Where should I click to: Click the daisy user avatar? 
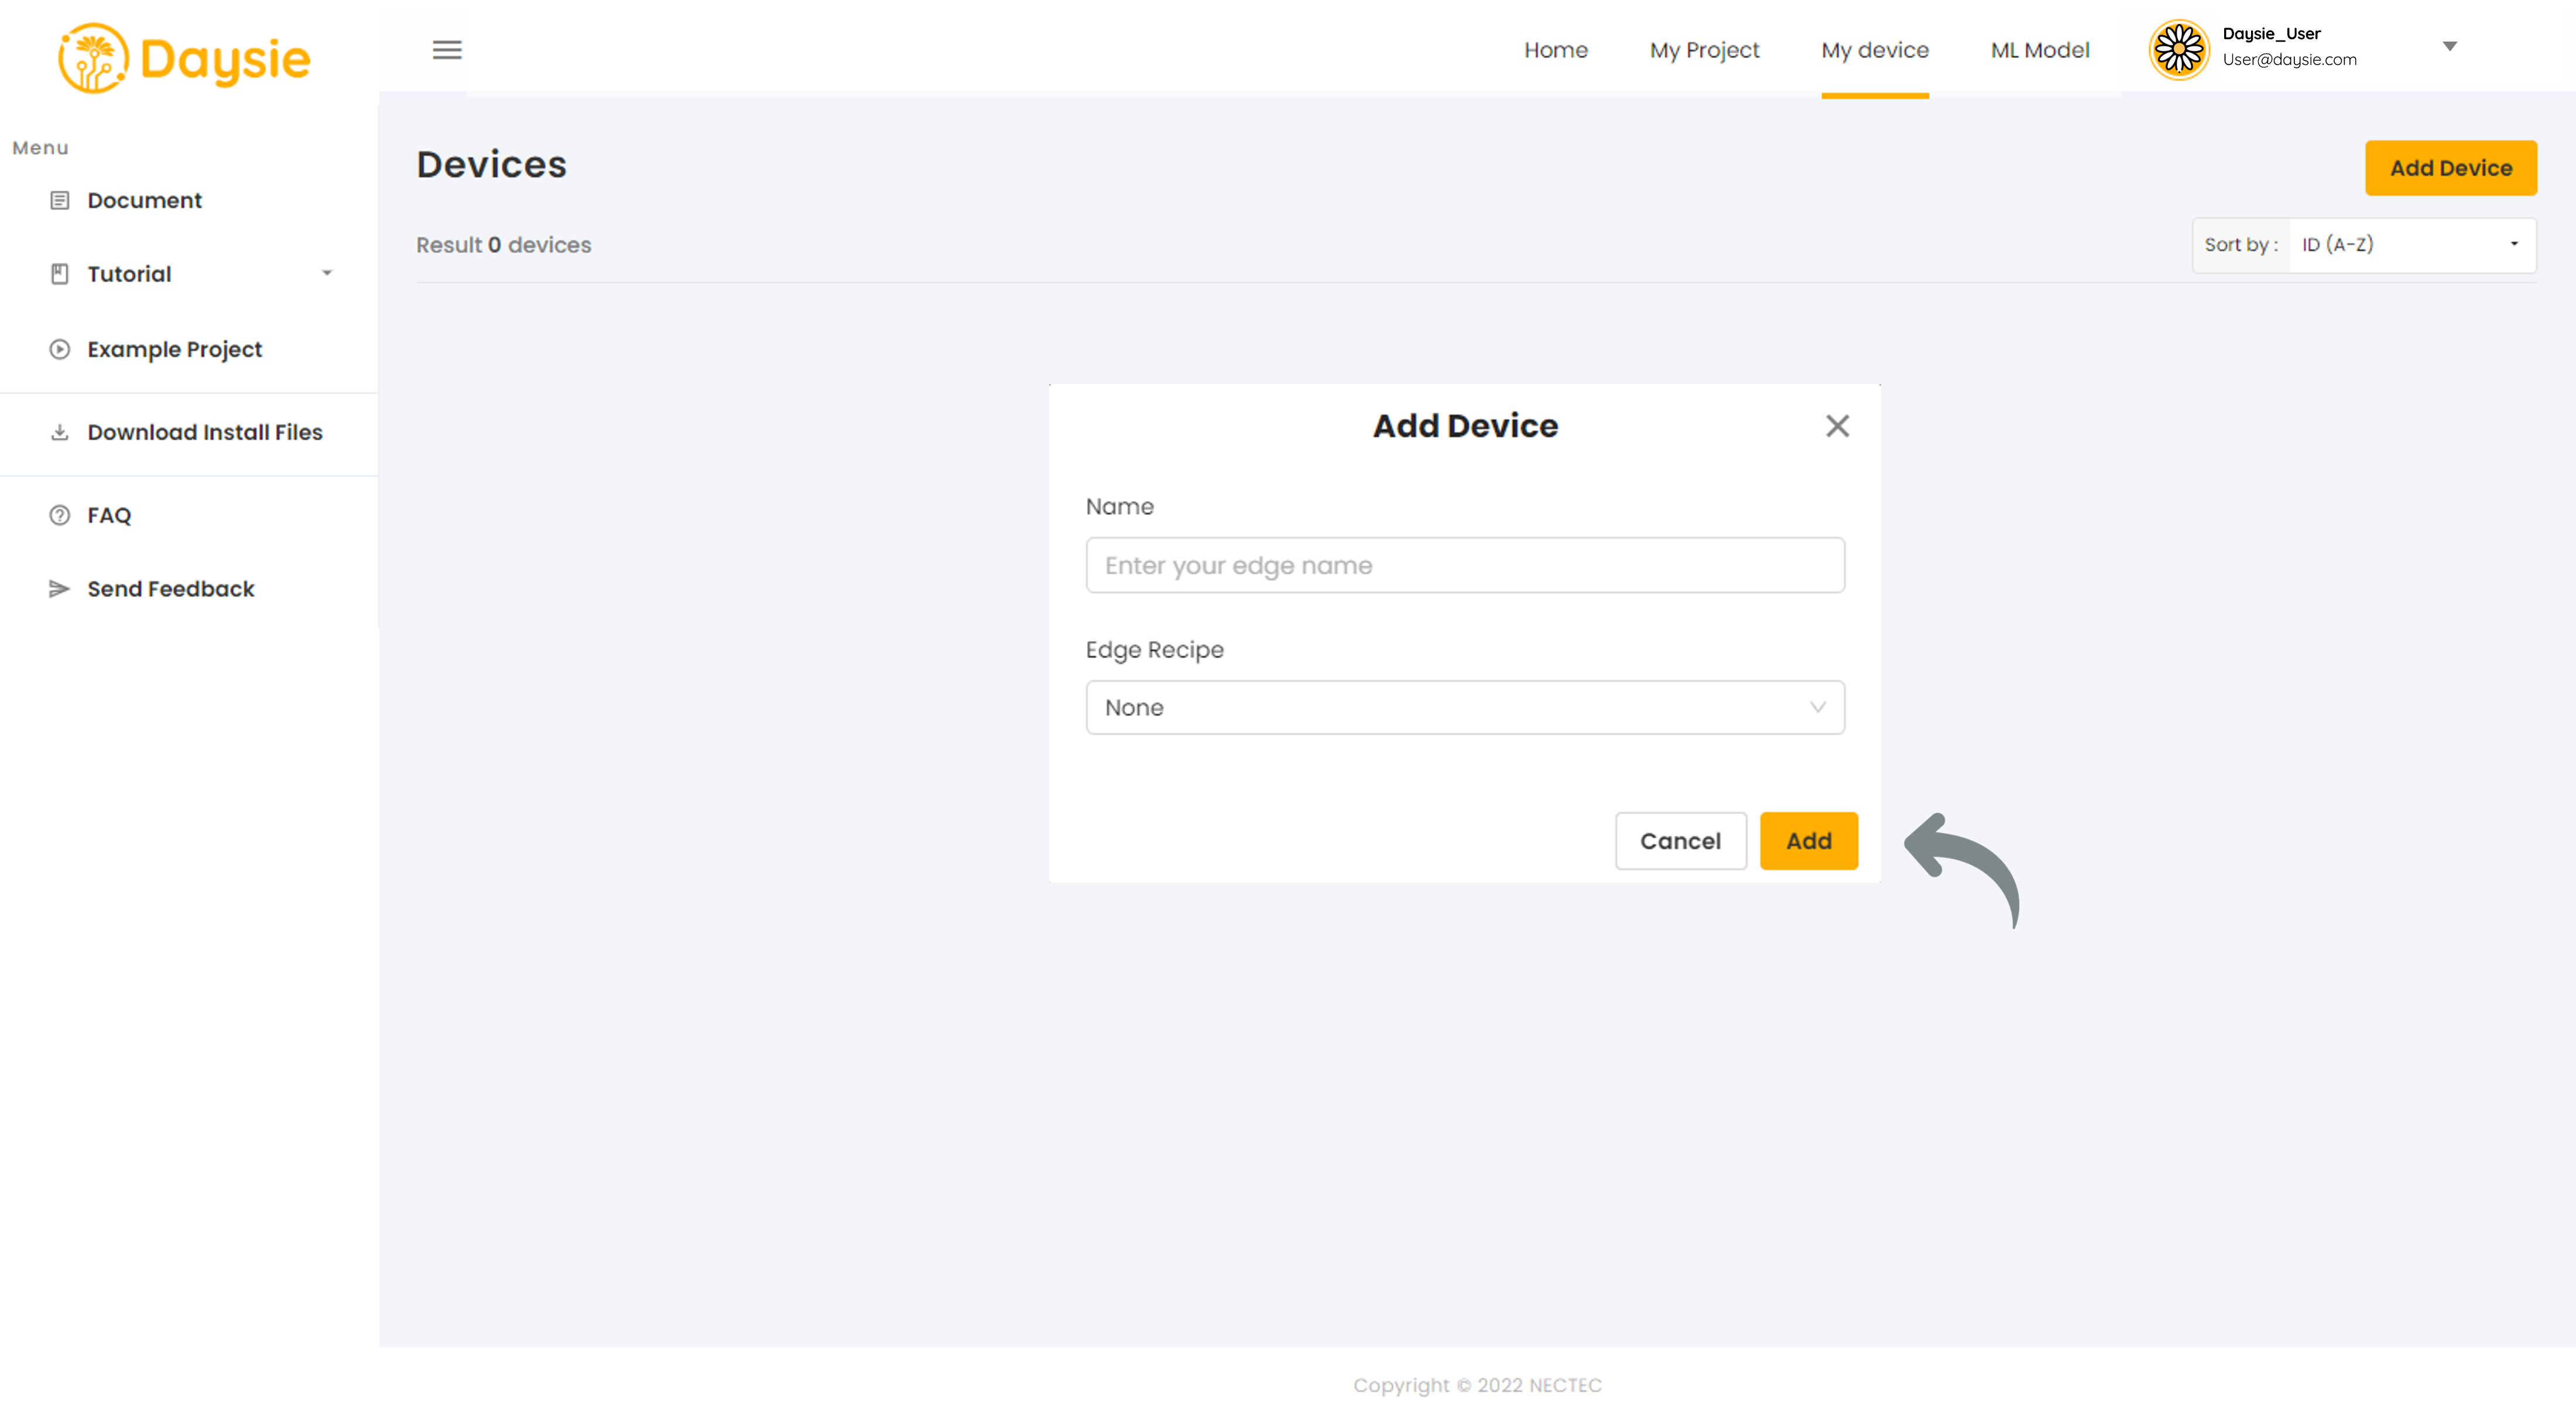pos(2179,49)
